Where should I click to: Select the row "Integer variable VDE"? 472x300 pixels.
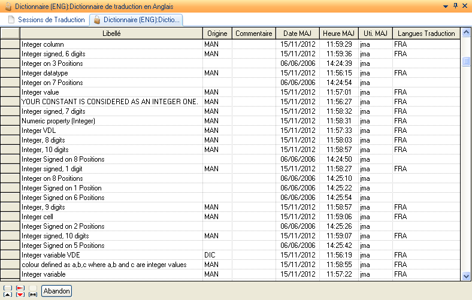(x=111, y=255)
